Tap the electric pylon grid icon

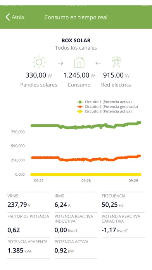116,62
